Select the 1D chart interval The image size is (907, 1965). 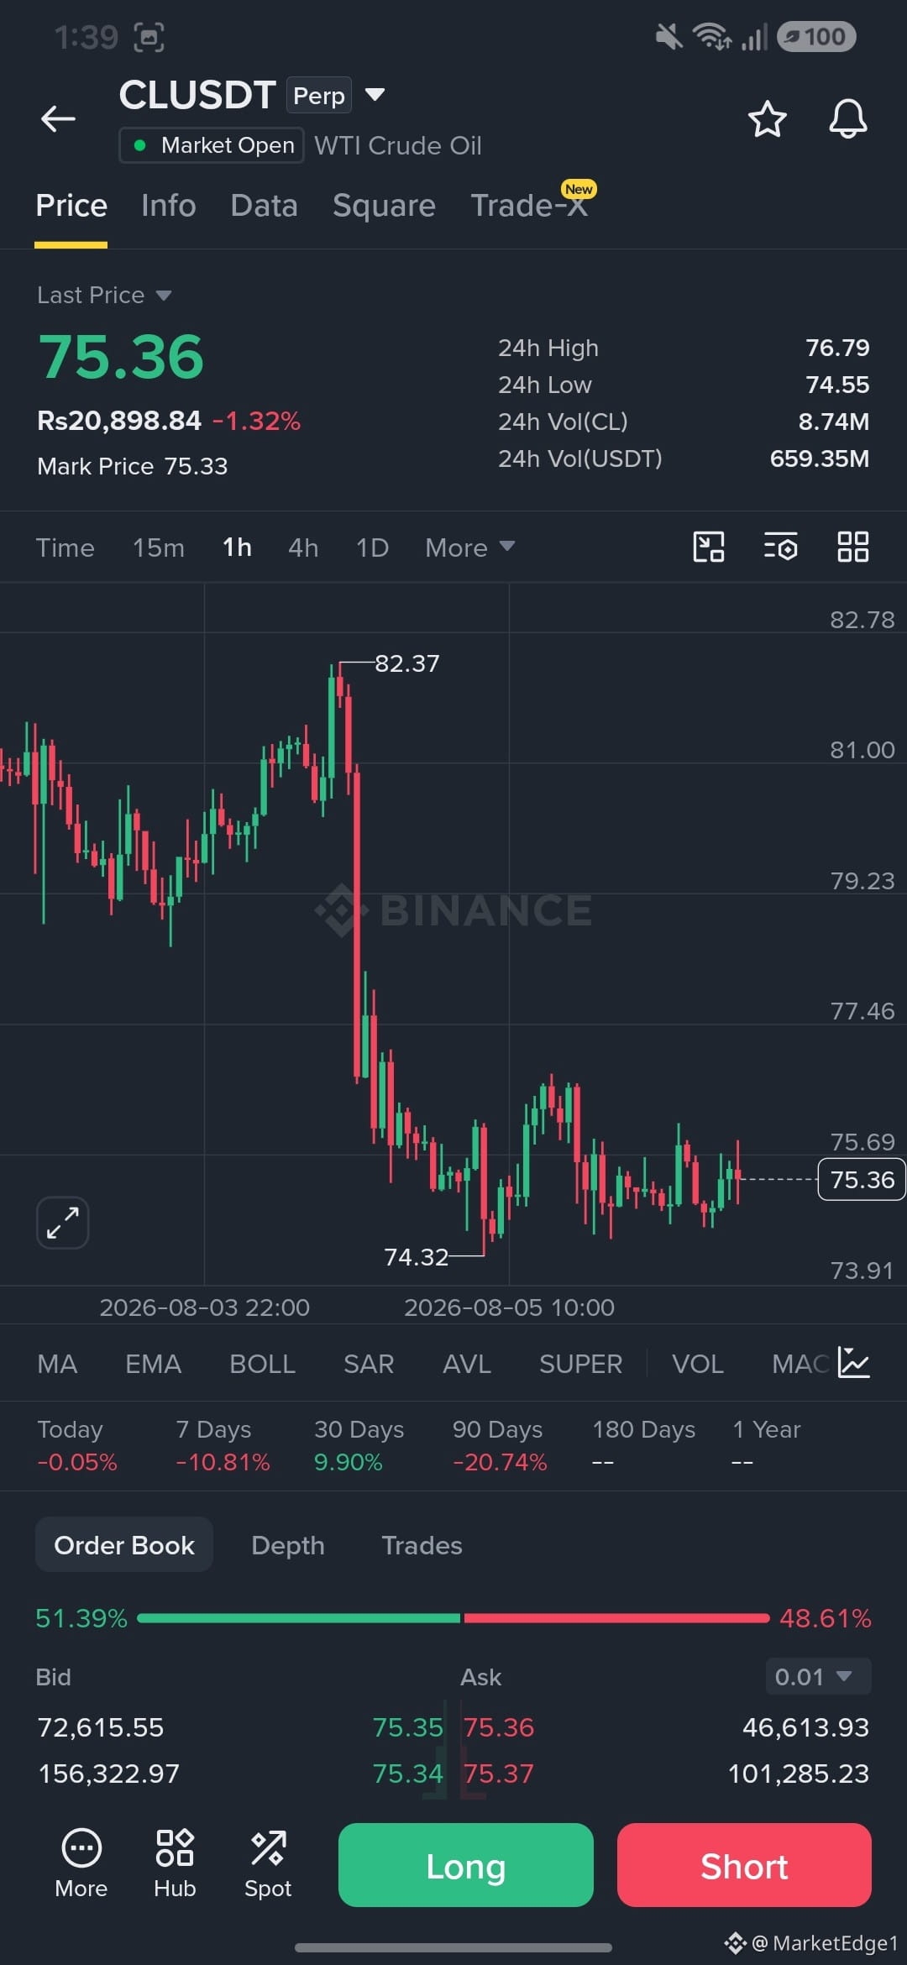point(372,548)
